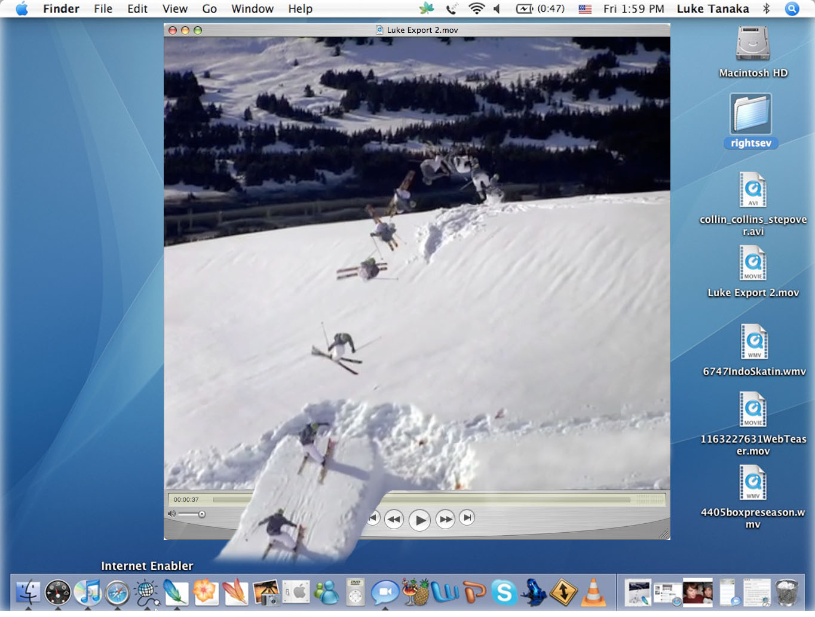
Task: Launch iChat from the Dock
Action: (385, 593)
